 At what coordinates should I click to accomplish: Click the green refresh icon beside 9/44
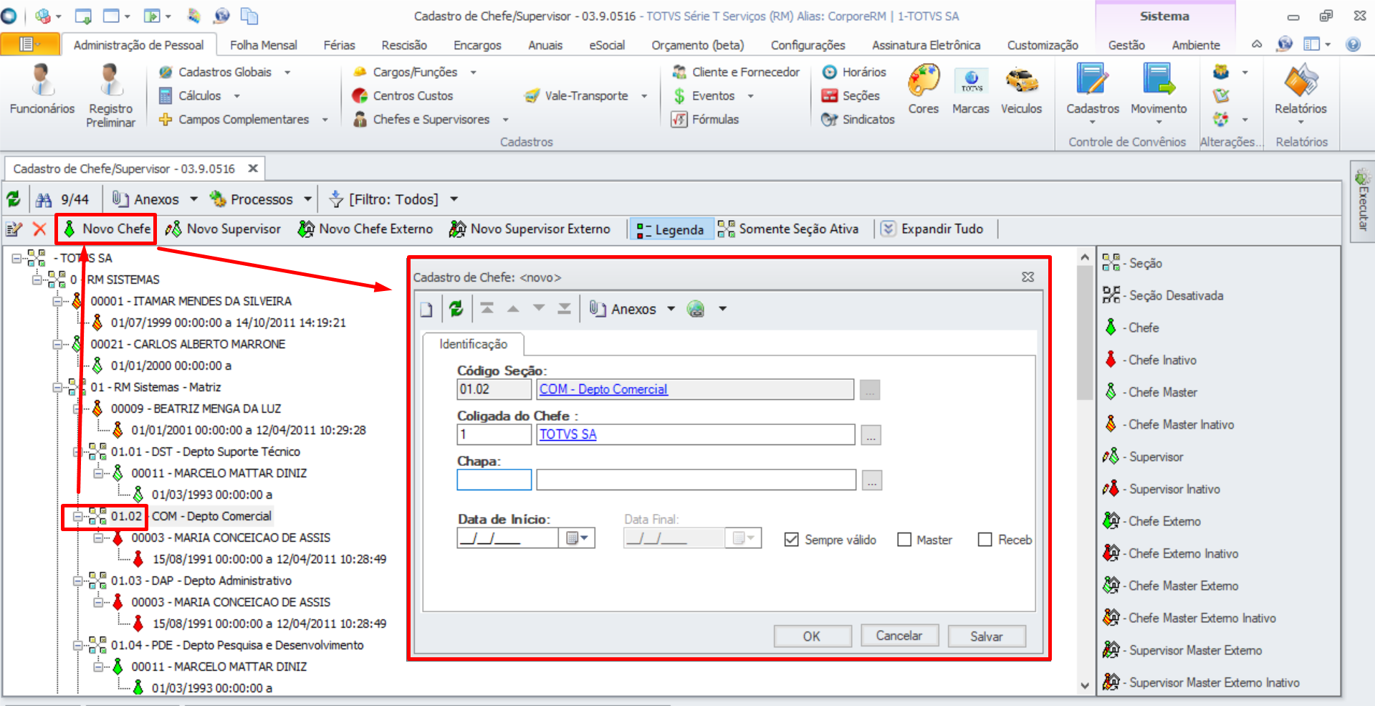[14, 199]
